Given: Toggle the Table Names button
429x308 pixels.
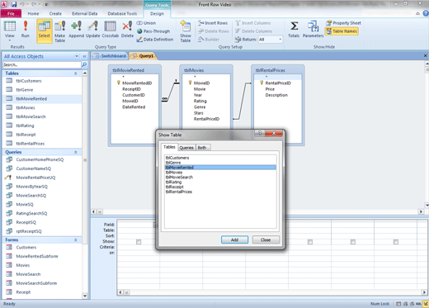Looking at the screenshot, I should tap(342, 31).
